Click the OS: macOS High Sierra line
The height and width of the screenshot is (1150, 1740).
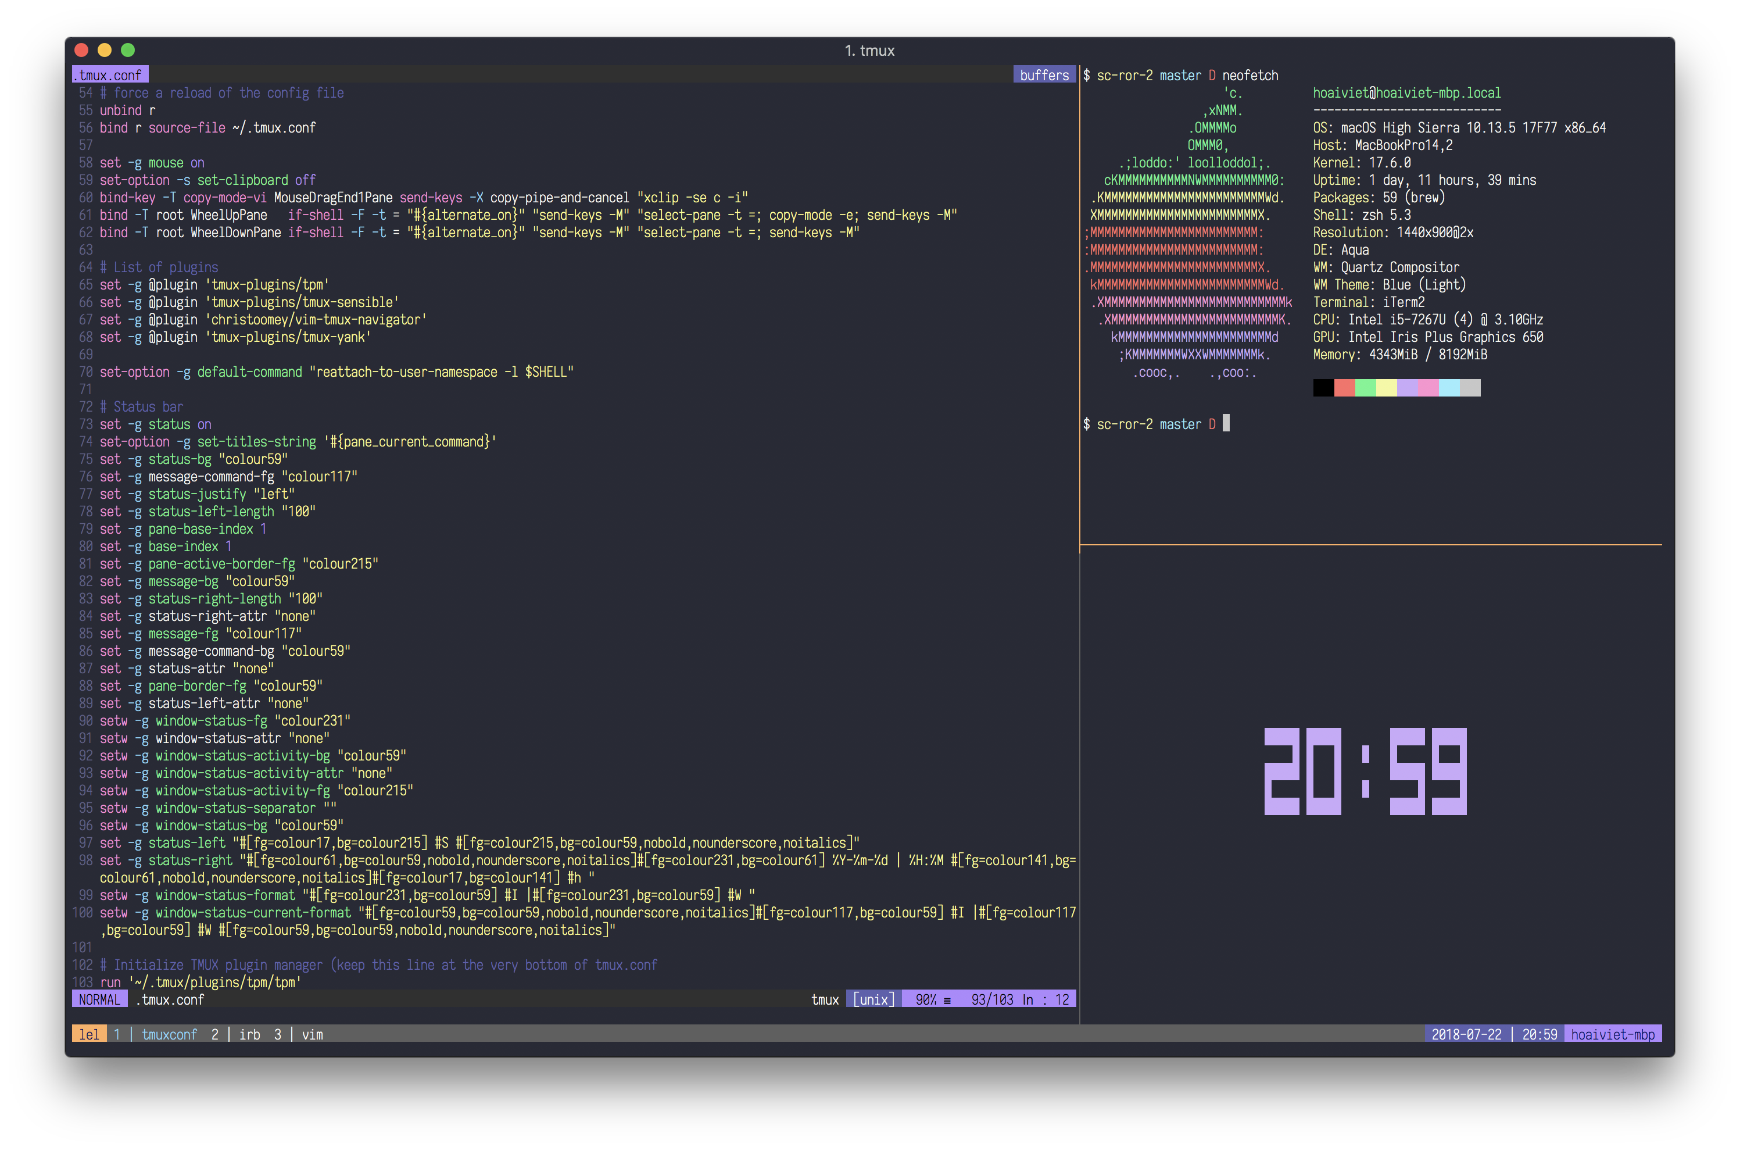pyautogui.click(x=1459, y=127)
